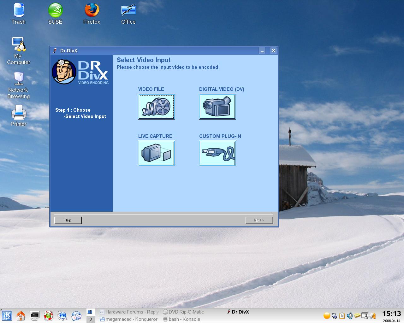
Task: Click '-Select Video Input' sidebar step text
Action: (x=85, y=116)
